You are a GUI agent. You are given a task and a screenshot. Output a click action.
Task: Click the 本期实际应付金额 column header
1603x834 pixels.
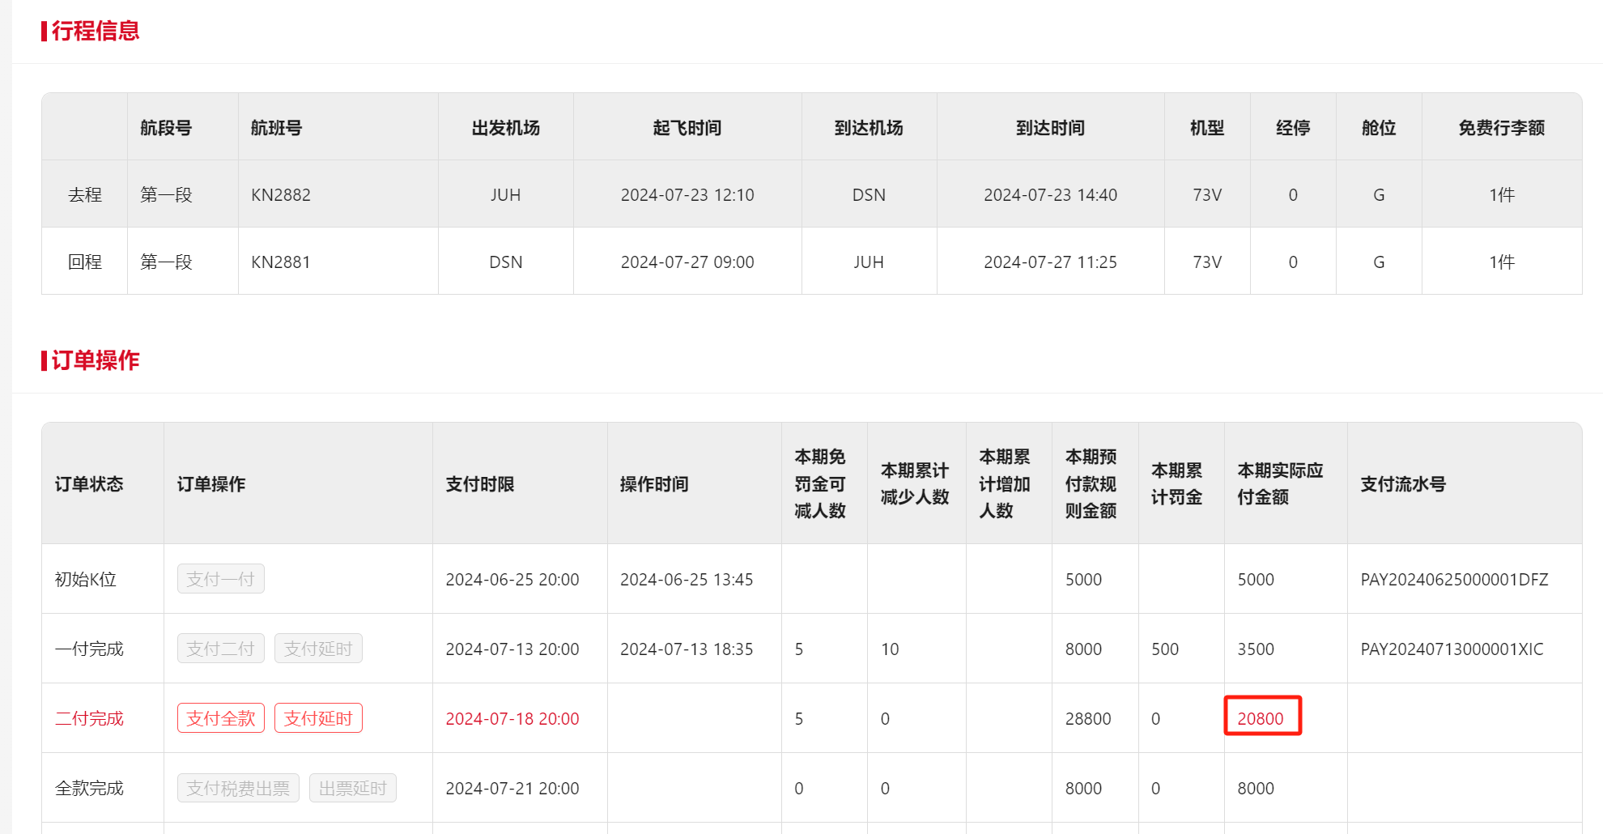[1280, 483]
